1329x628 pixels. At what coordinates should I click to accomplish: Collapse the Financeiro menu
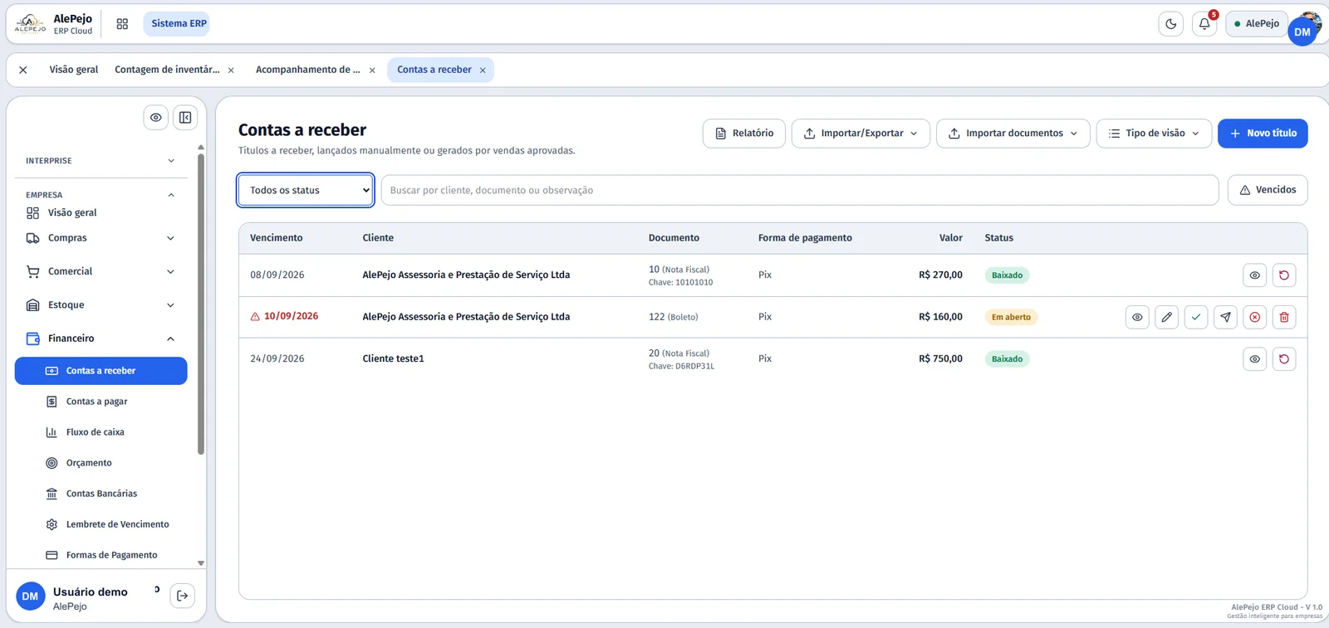click(x=101, y=338)
